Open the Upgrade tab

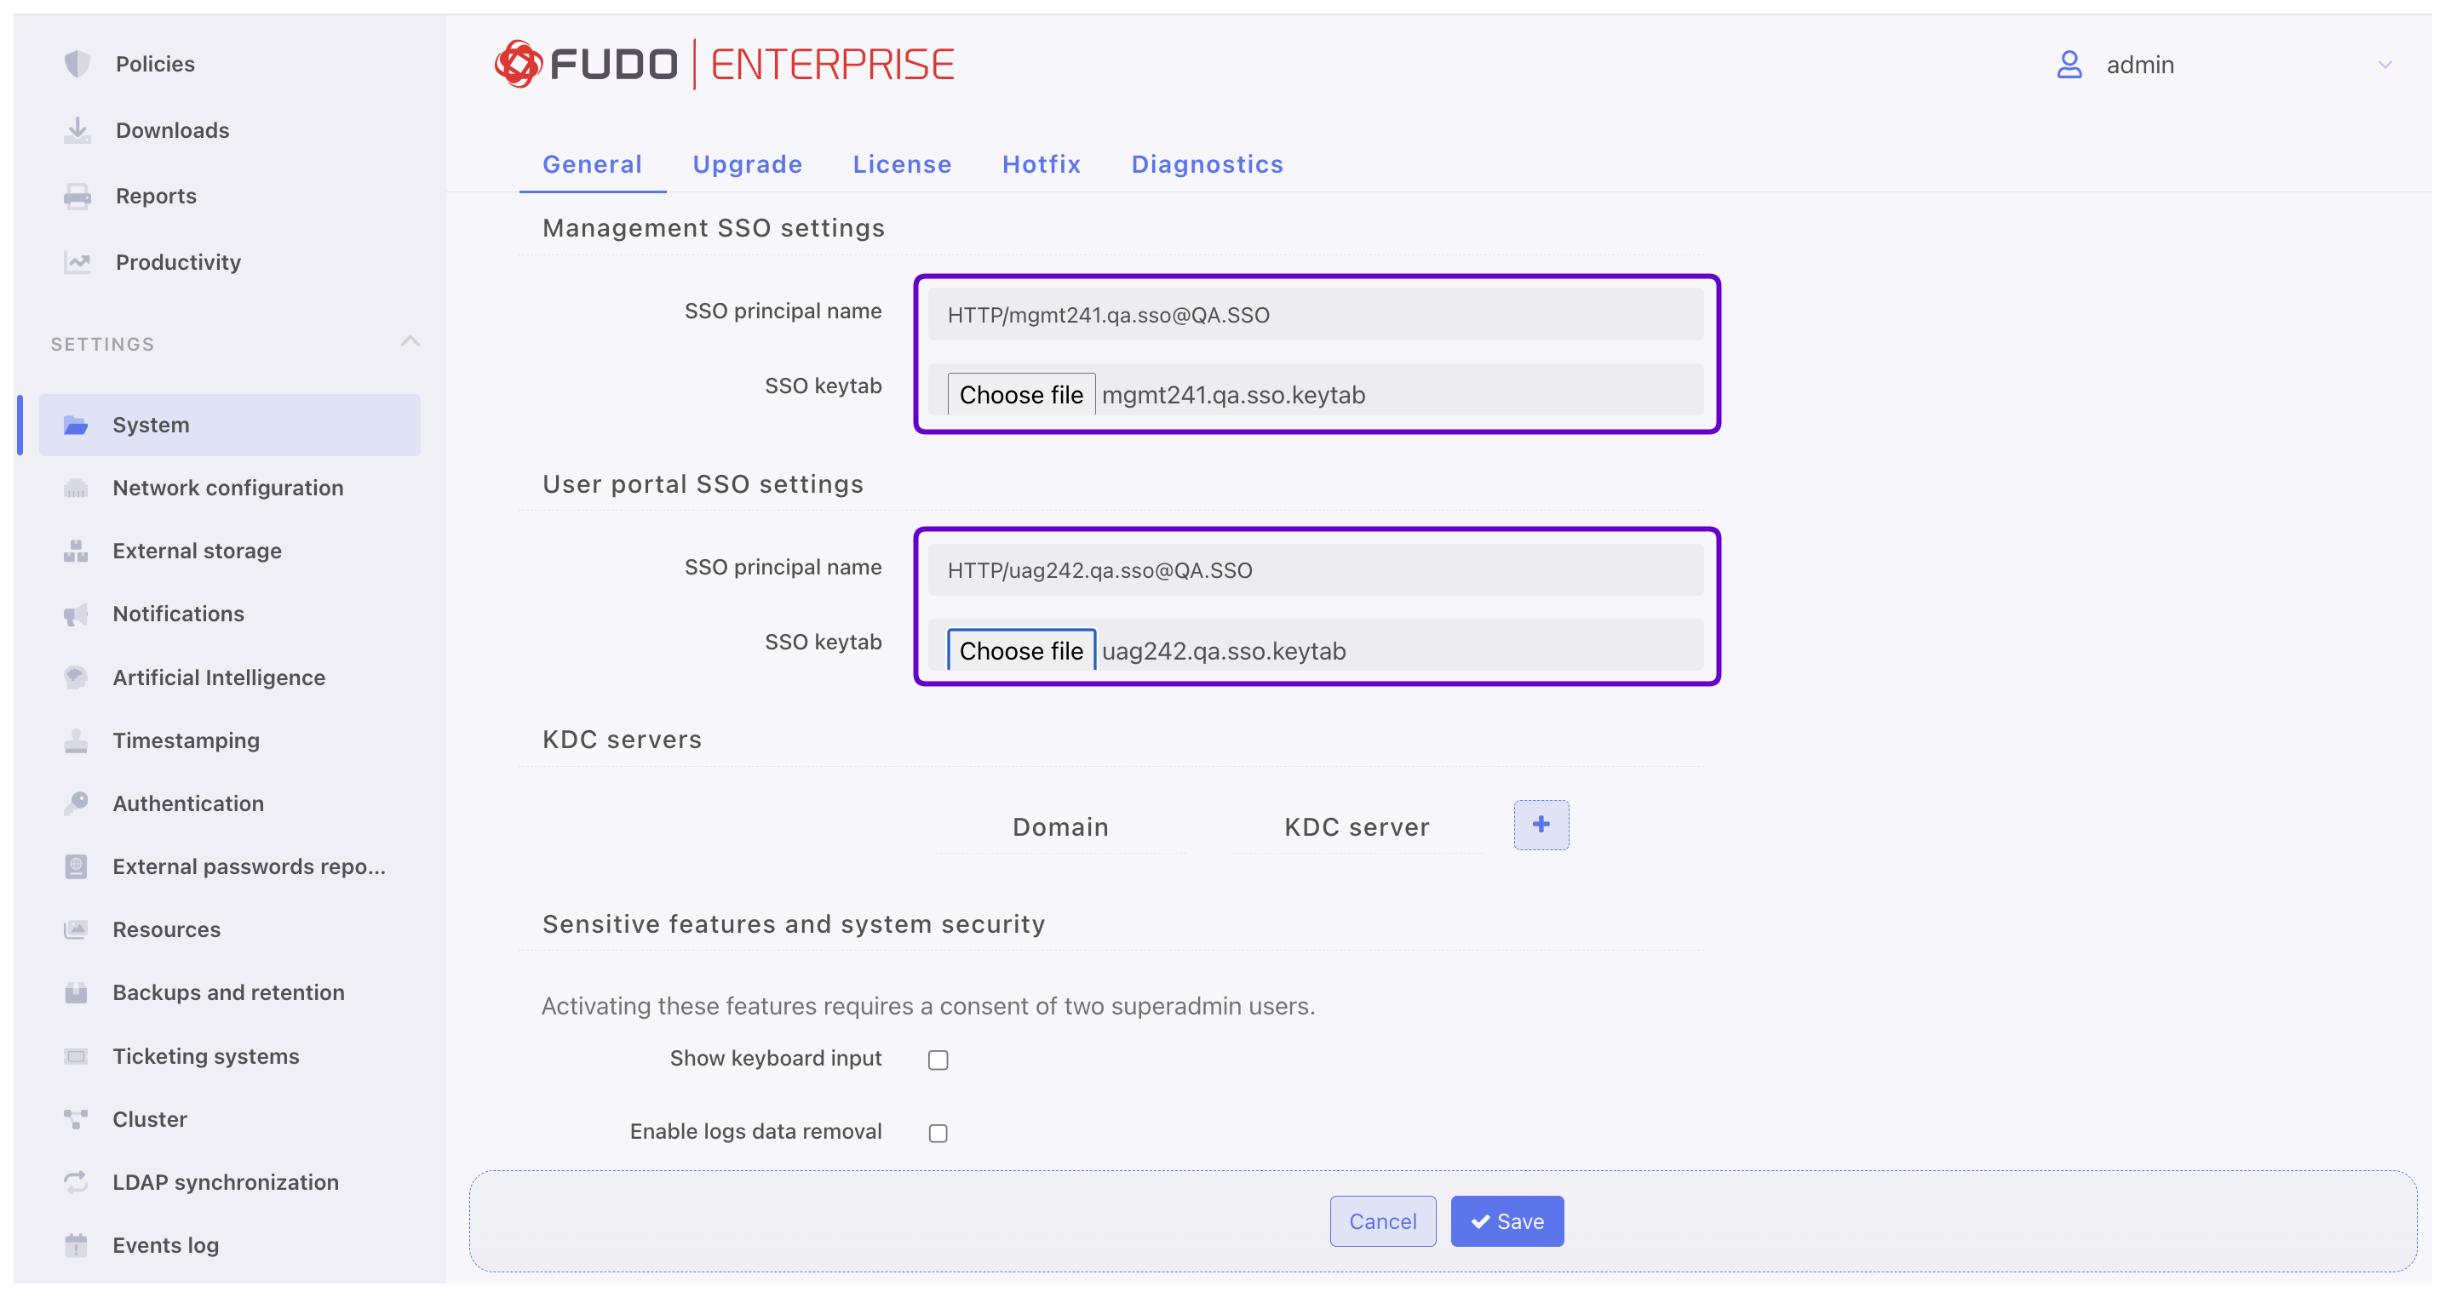[747, 164]
